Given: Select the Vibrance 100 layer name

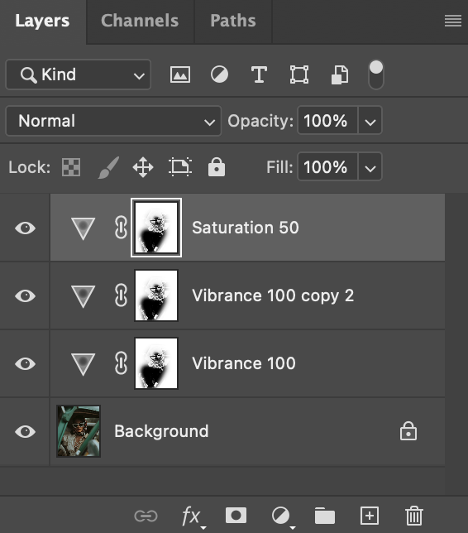Looking at the screenshot, I should [x=244, y=363].
